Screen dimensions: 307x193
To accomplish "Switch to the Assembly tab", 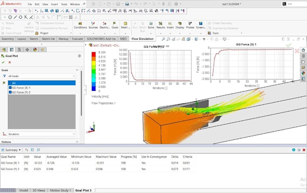I will click(8, 39).
